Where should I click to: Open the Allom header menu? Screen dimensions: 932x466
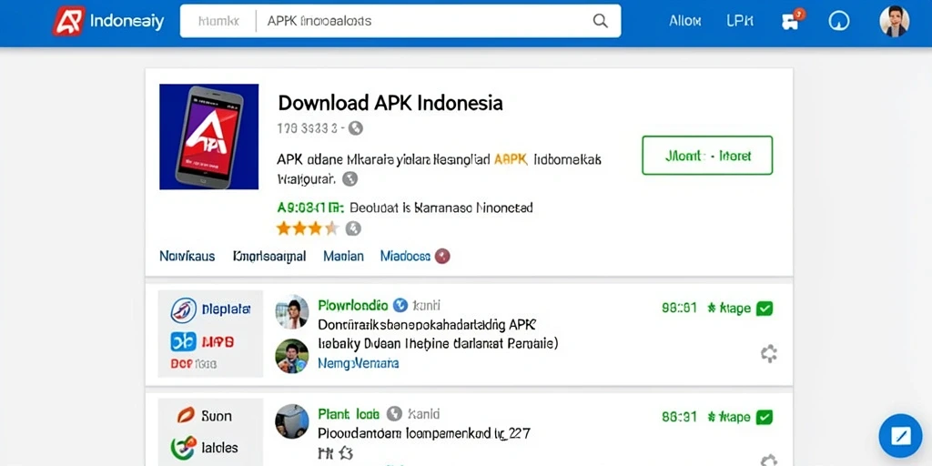(684, 21)
